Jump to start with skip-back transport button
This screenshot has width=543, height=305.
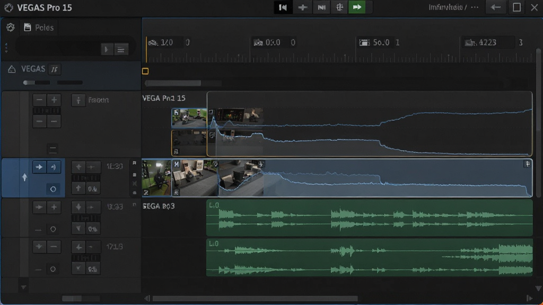[x=283, y=7]
